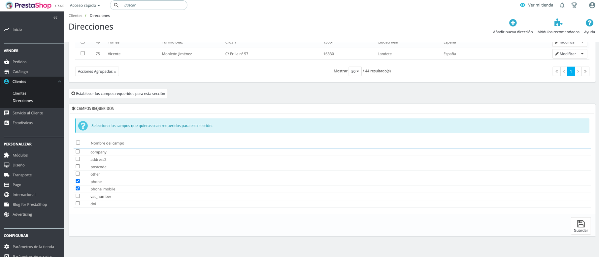This screenshot has width=599, height=257.
Task: Click the PrestaShop logo
Action: click(x=28, y=5)
